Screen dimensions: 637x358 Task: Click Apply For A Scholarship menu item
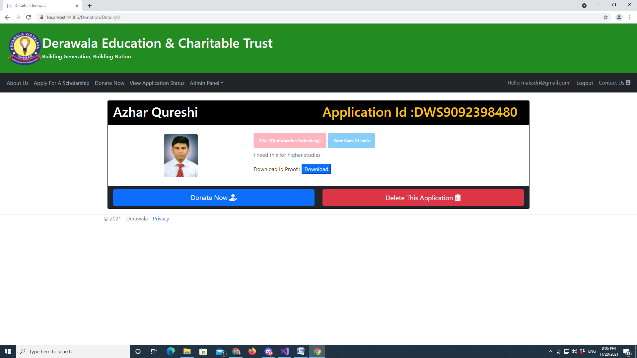coord(62,83)
